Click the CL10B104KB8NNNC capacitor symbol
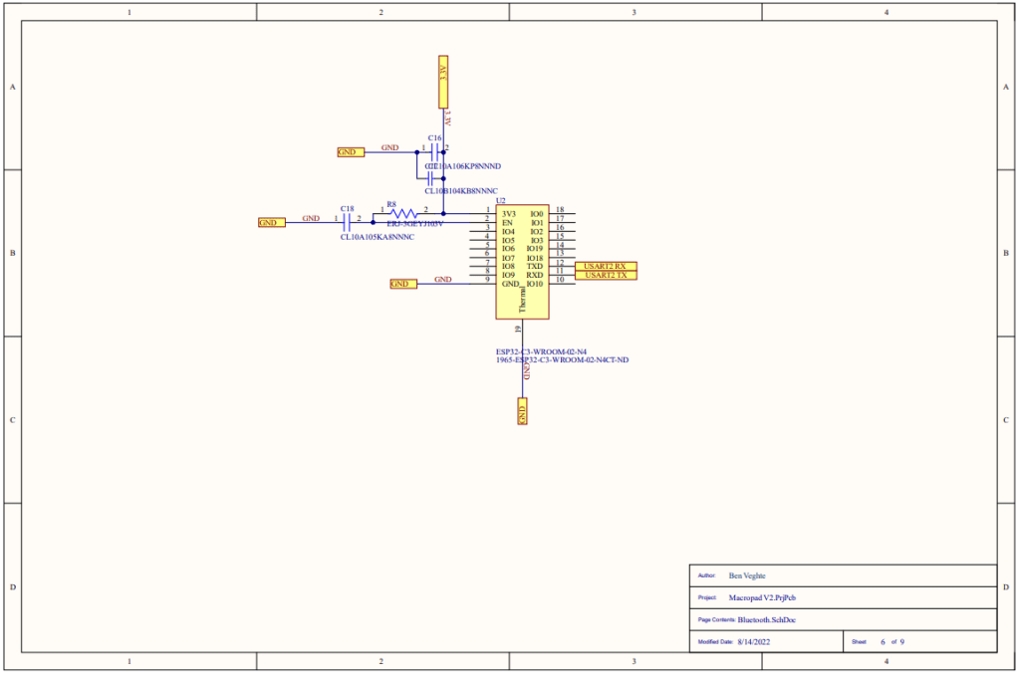The height and width of the screenshot is (680, 1019). coord(429,178)
